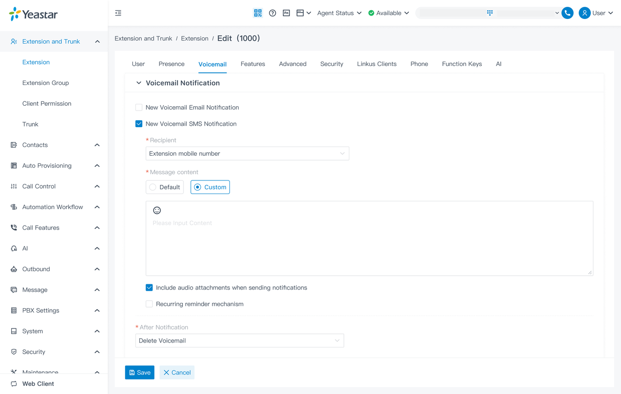Open the Agent Status dropdown
Image resolution: width=621 pixels, height=394 pixels.
click(339, 13)
